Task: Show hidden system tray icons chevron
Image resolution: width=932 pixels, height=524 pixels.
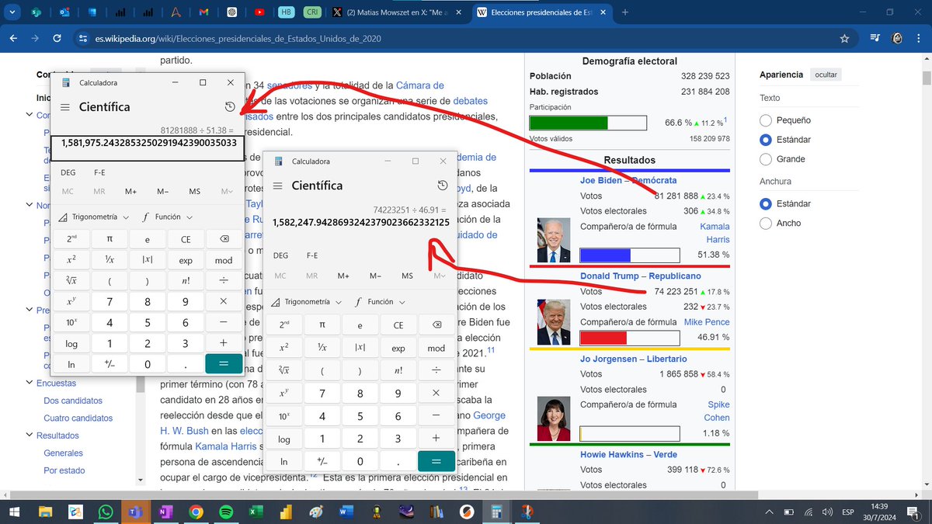Action: coord(769,512)
